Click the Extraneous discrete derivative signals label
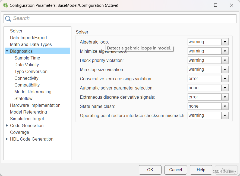The height and width of the screenshot is (176, 240). click(x=117, y=97)
